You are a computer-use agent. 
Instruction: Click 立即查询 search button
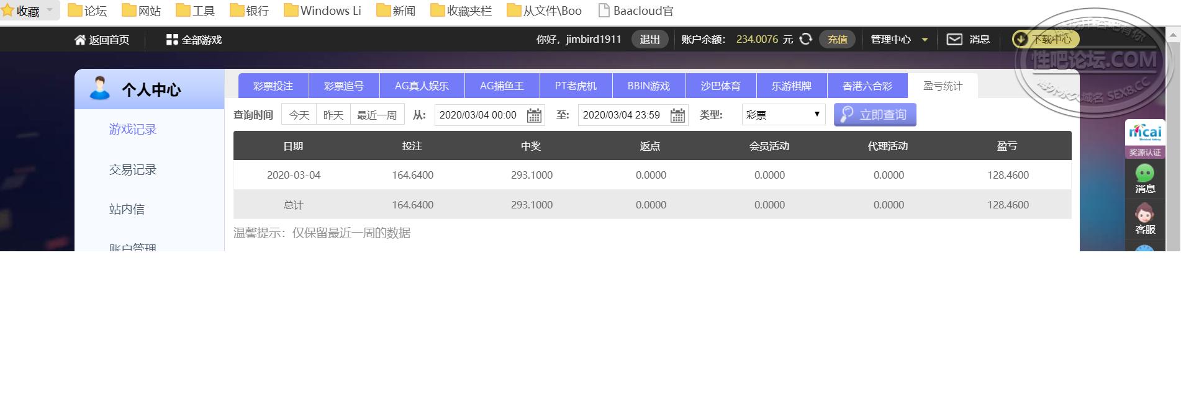(x=875, y=115)
